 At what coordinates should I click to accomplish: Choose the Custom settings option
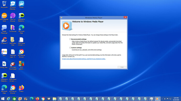click(x=70, y=48)
